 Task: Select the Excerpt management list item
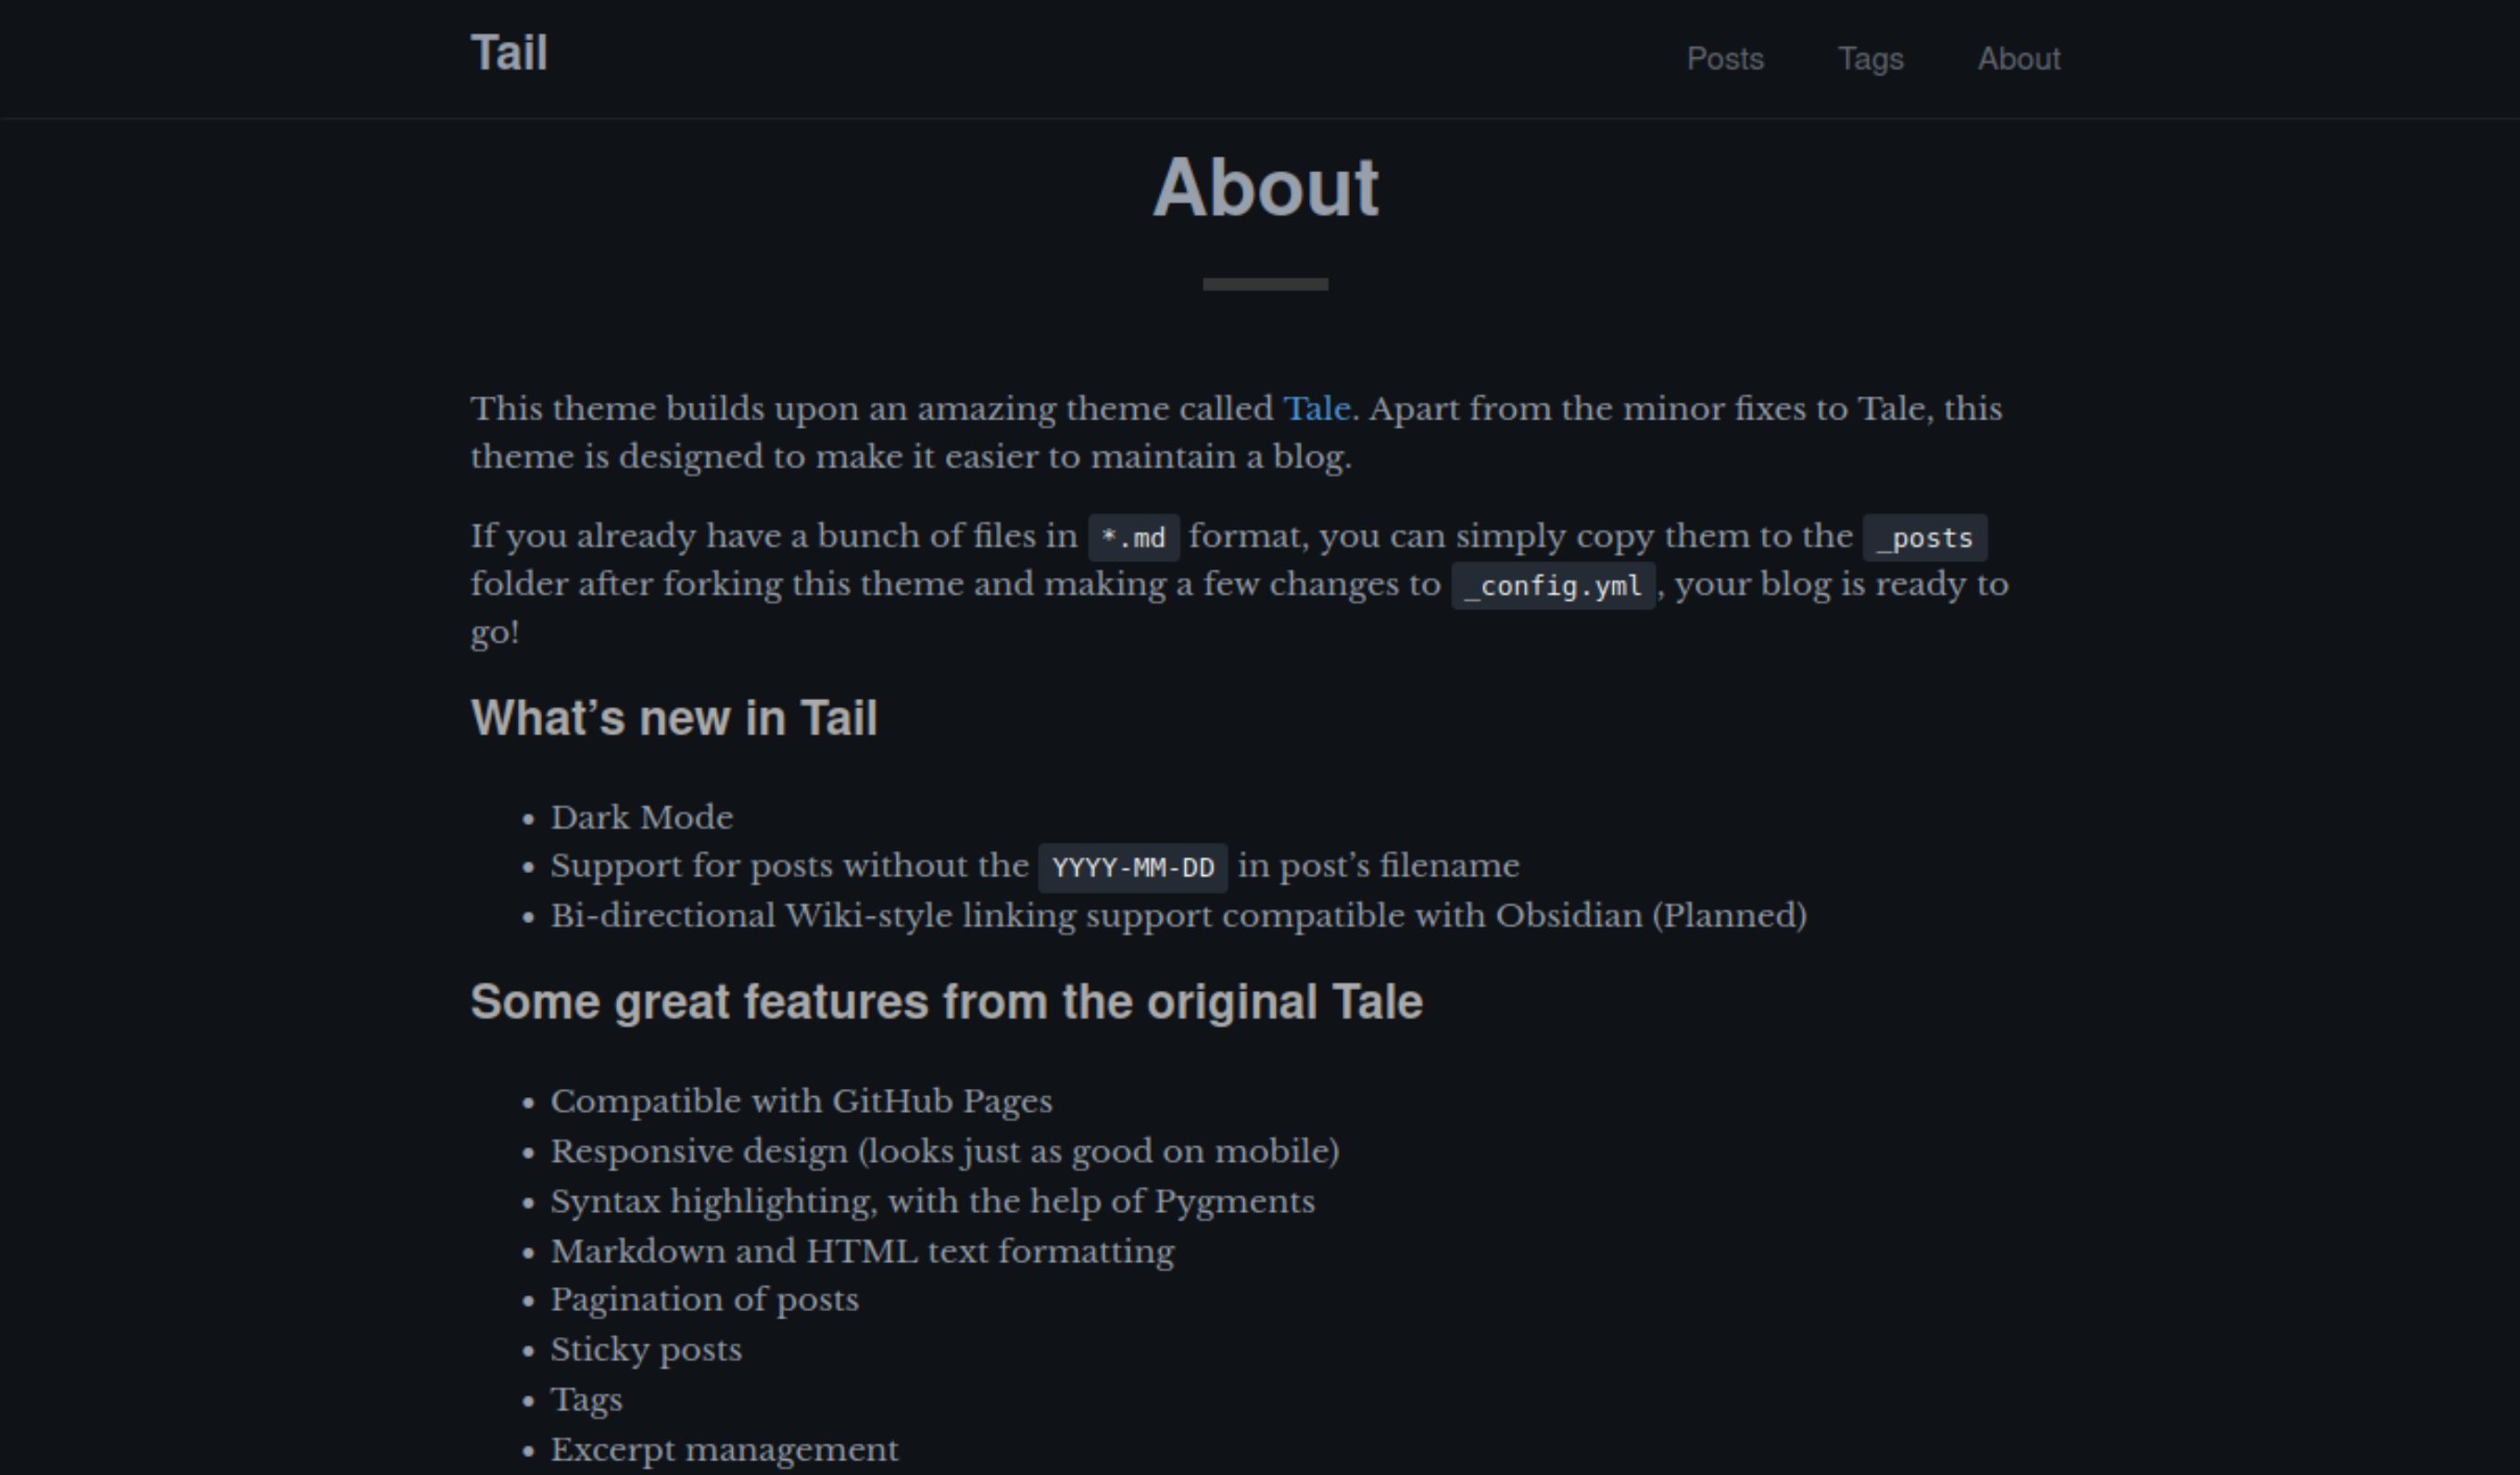(724, 1448)
